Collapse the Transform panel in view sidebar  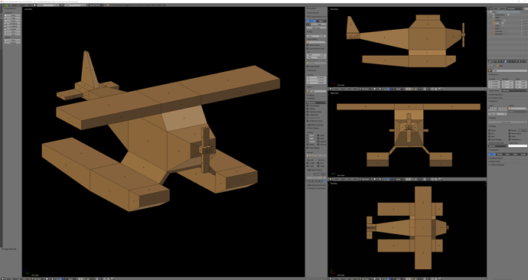pyautogui.click(x=313, y=8)
